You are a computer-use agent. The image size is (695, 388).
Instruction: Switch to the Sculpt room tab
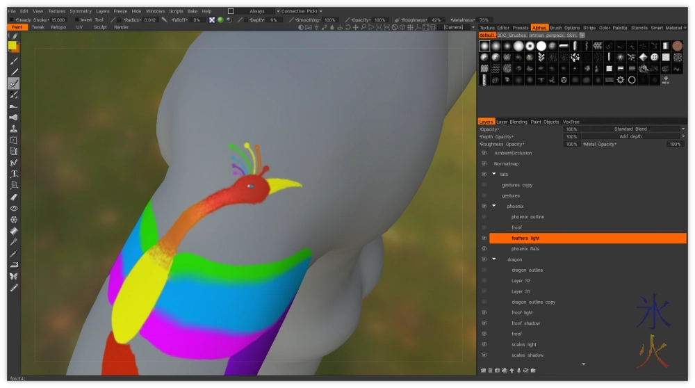pyautogui.click(x=100, y=27)
